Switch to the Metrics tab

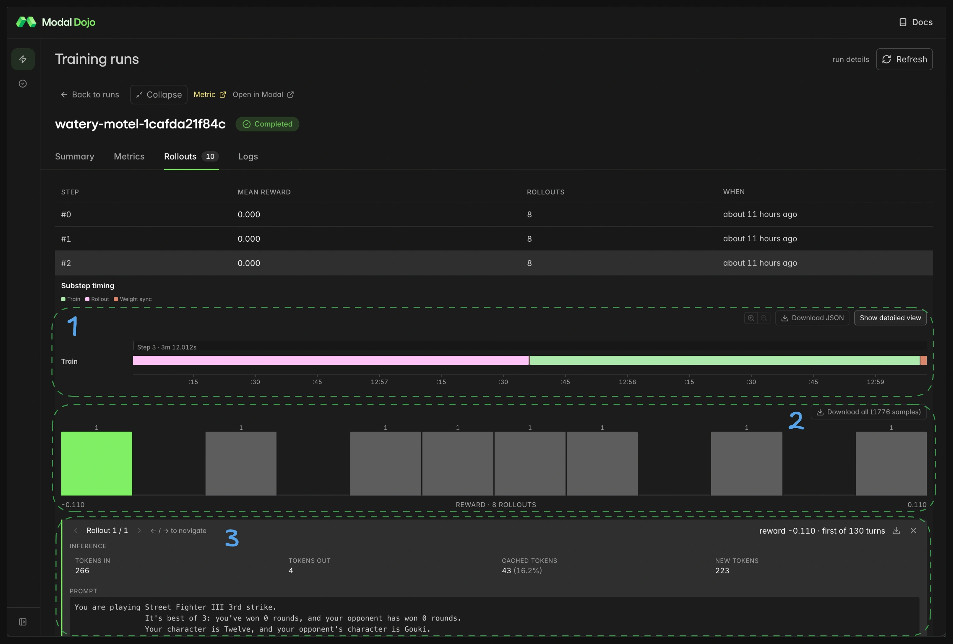pos(129,157)
